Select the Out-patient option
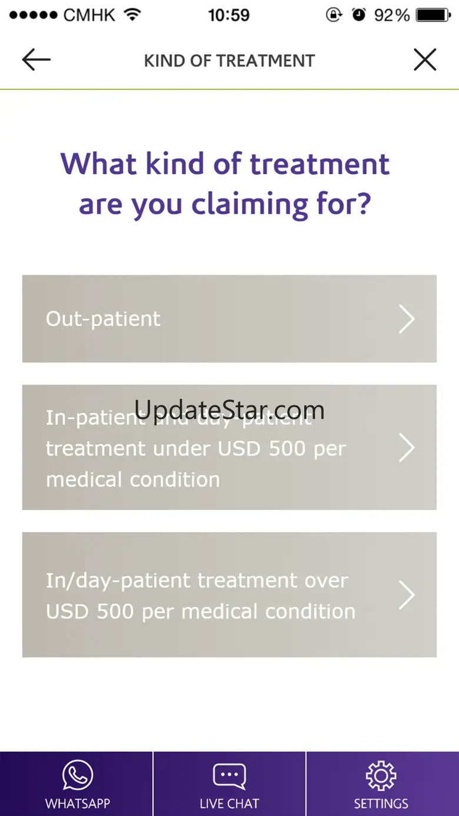Image resolution: width=459 pixels, height=816 pixels. coord(229,319)
